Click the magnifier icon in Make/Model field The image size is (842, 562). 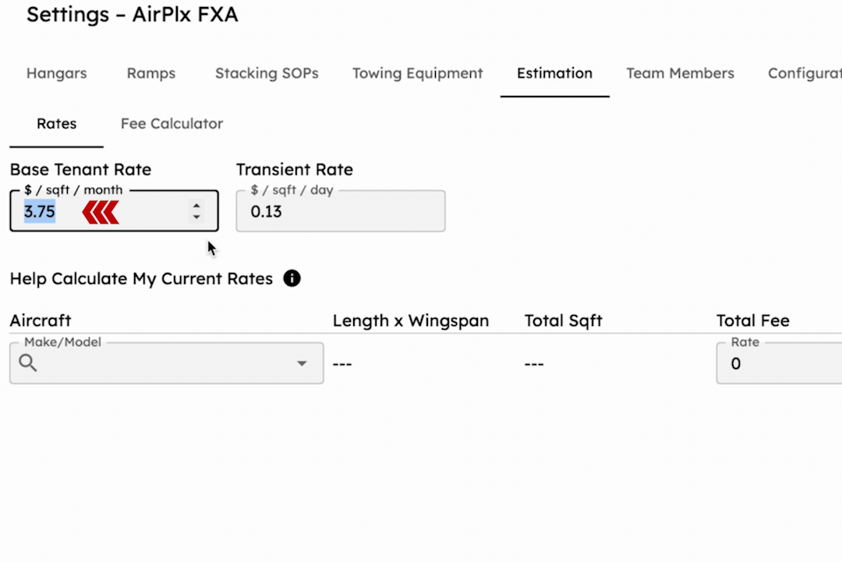click(x=28, y=362)
